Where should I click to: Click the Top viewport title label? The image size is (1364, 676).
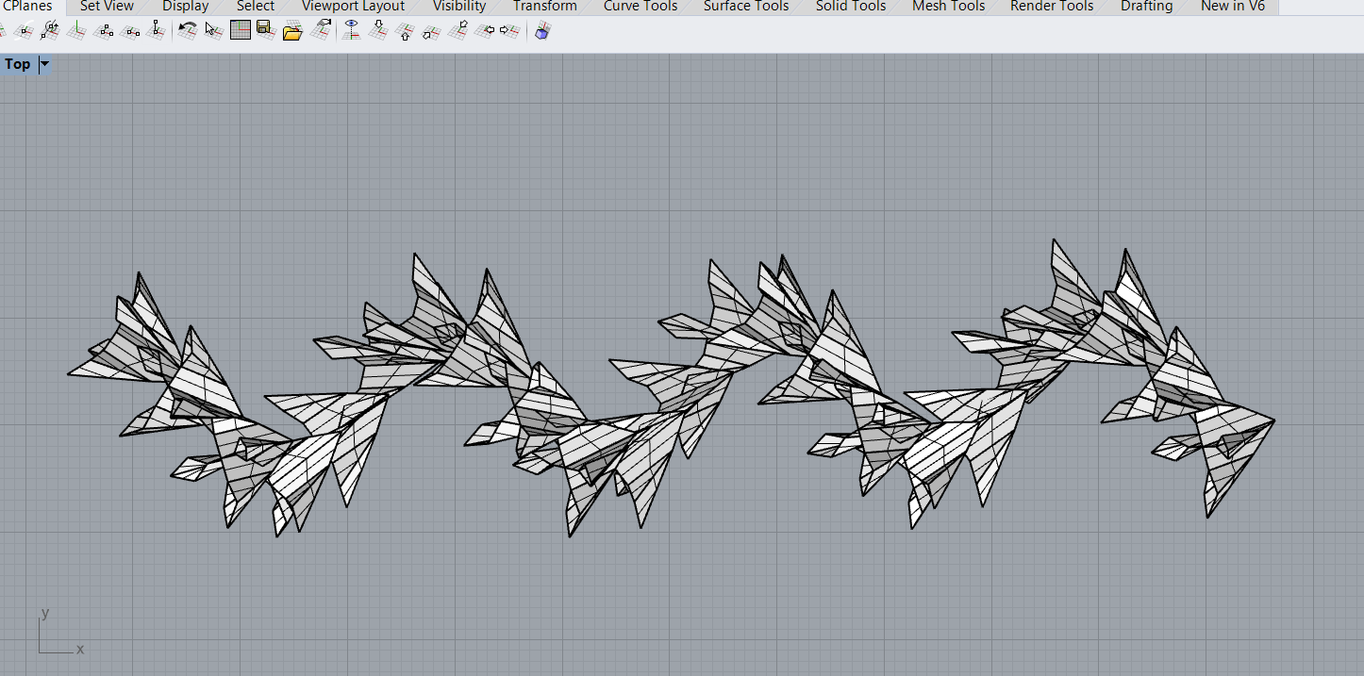tap(18, 64)
